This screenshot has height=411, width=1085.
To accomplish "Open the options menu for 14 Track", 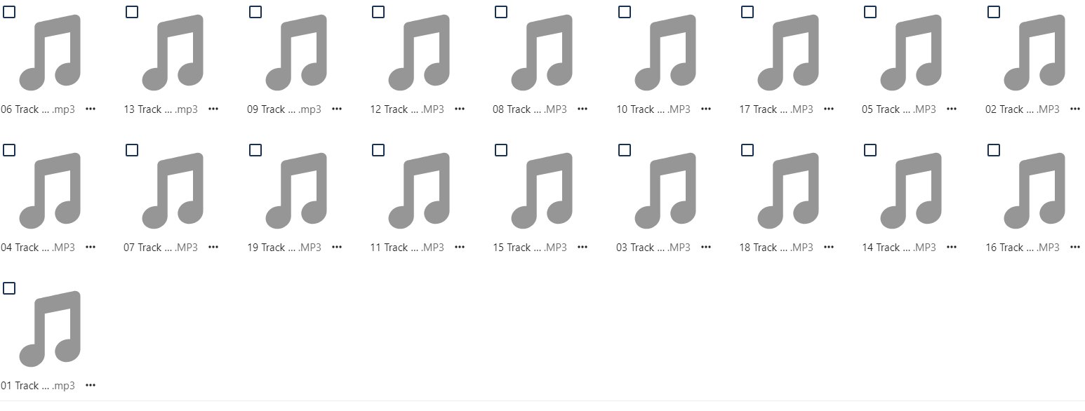I will (x=952, y=248).
